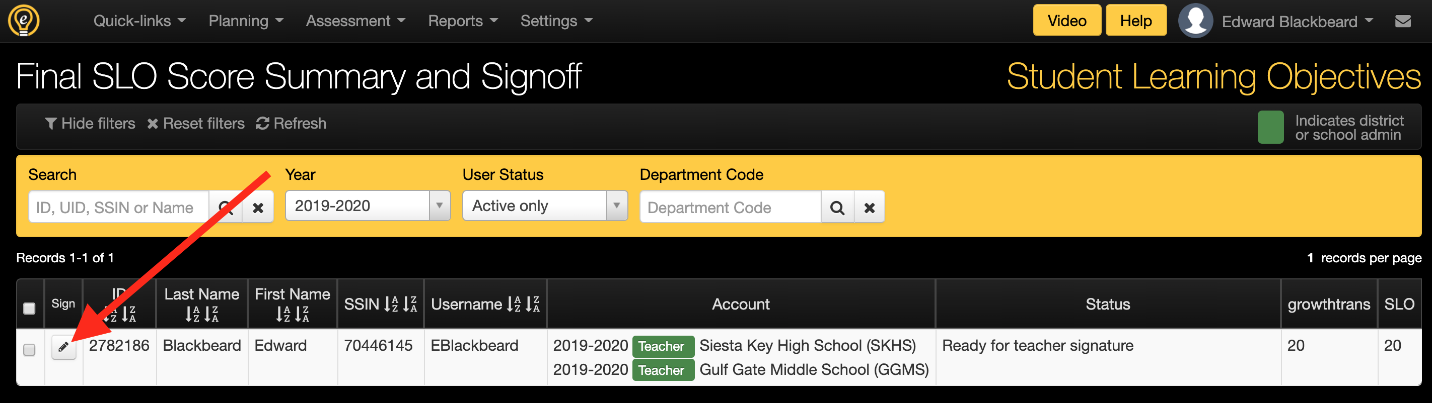This screenshot has height=403, width=1432.
Task: Open the User Status Active only dropdown
Action: 545,206
